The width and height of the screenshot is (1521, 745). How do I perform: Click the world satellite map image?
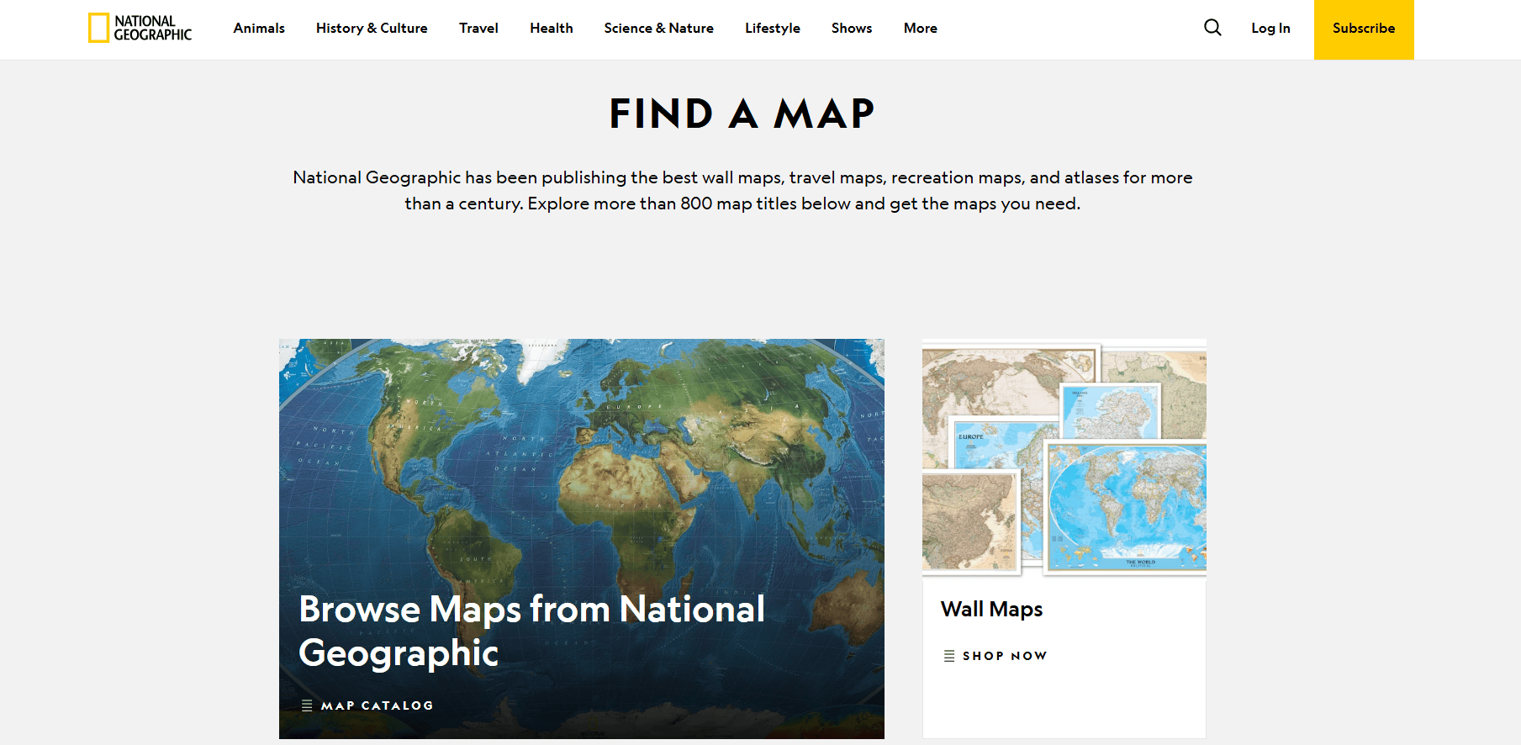[582, 462]
